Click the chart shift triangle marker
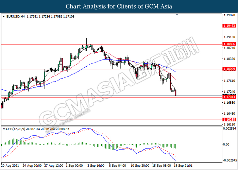 [x=177, y=15]
